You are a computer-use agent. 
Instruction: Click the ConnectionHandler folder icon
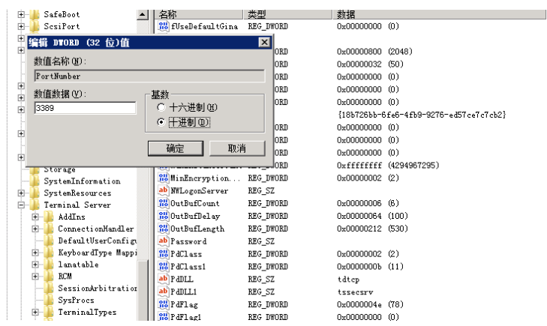pyautogui.click(x=49, y=229)
